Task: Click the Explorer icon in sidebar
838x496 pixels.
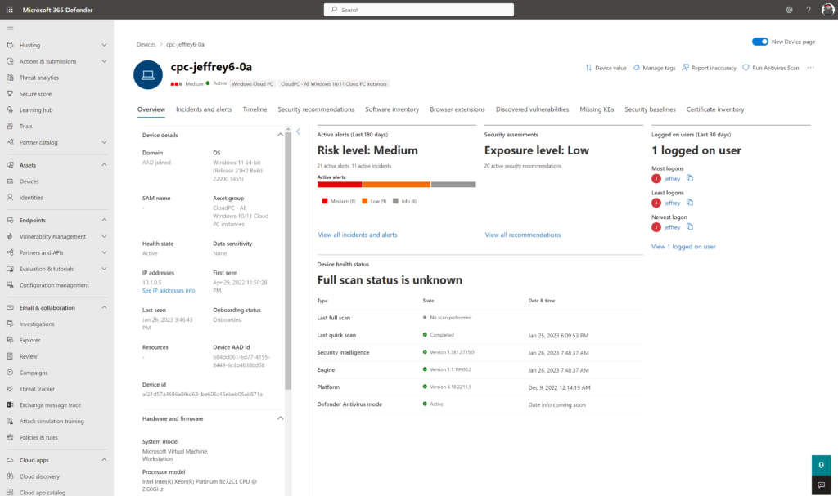Action: (x=10, y=340)
